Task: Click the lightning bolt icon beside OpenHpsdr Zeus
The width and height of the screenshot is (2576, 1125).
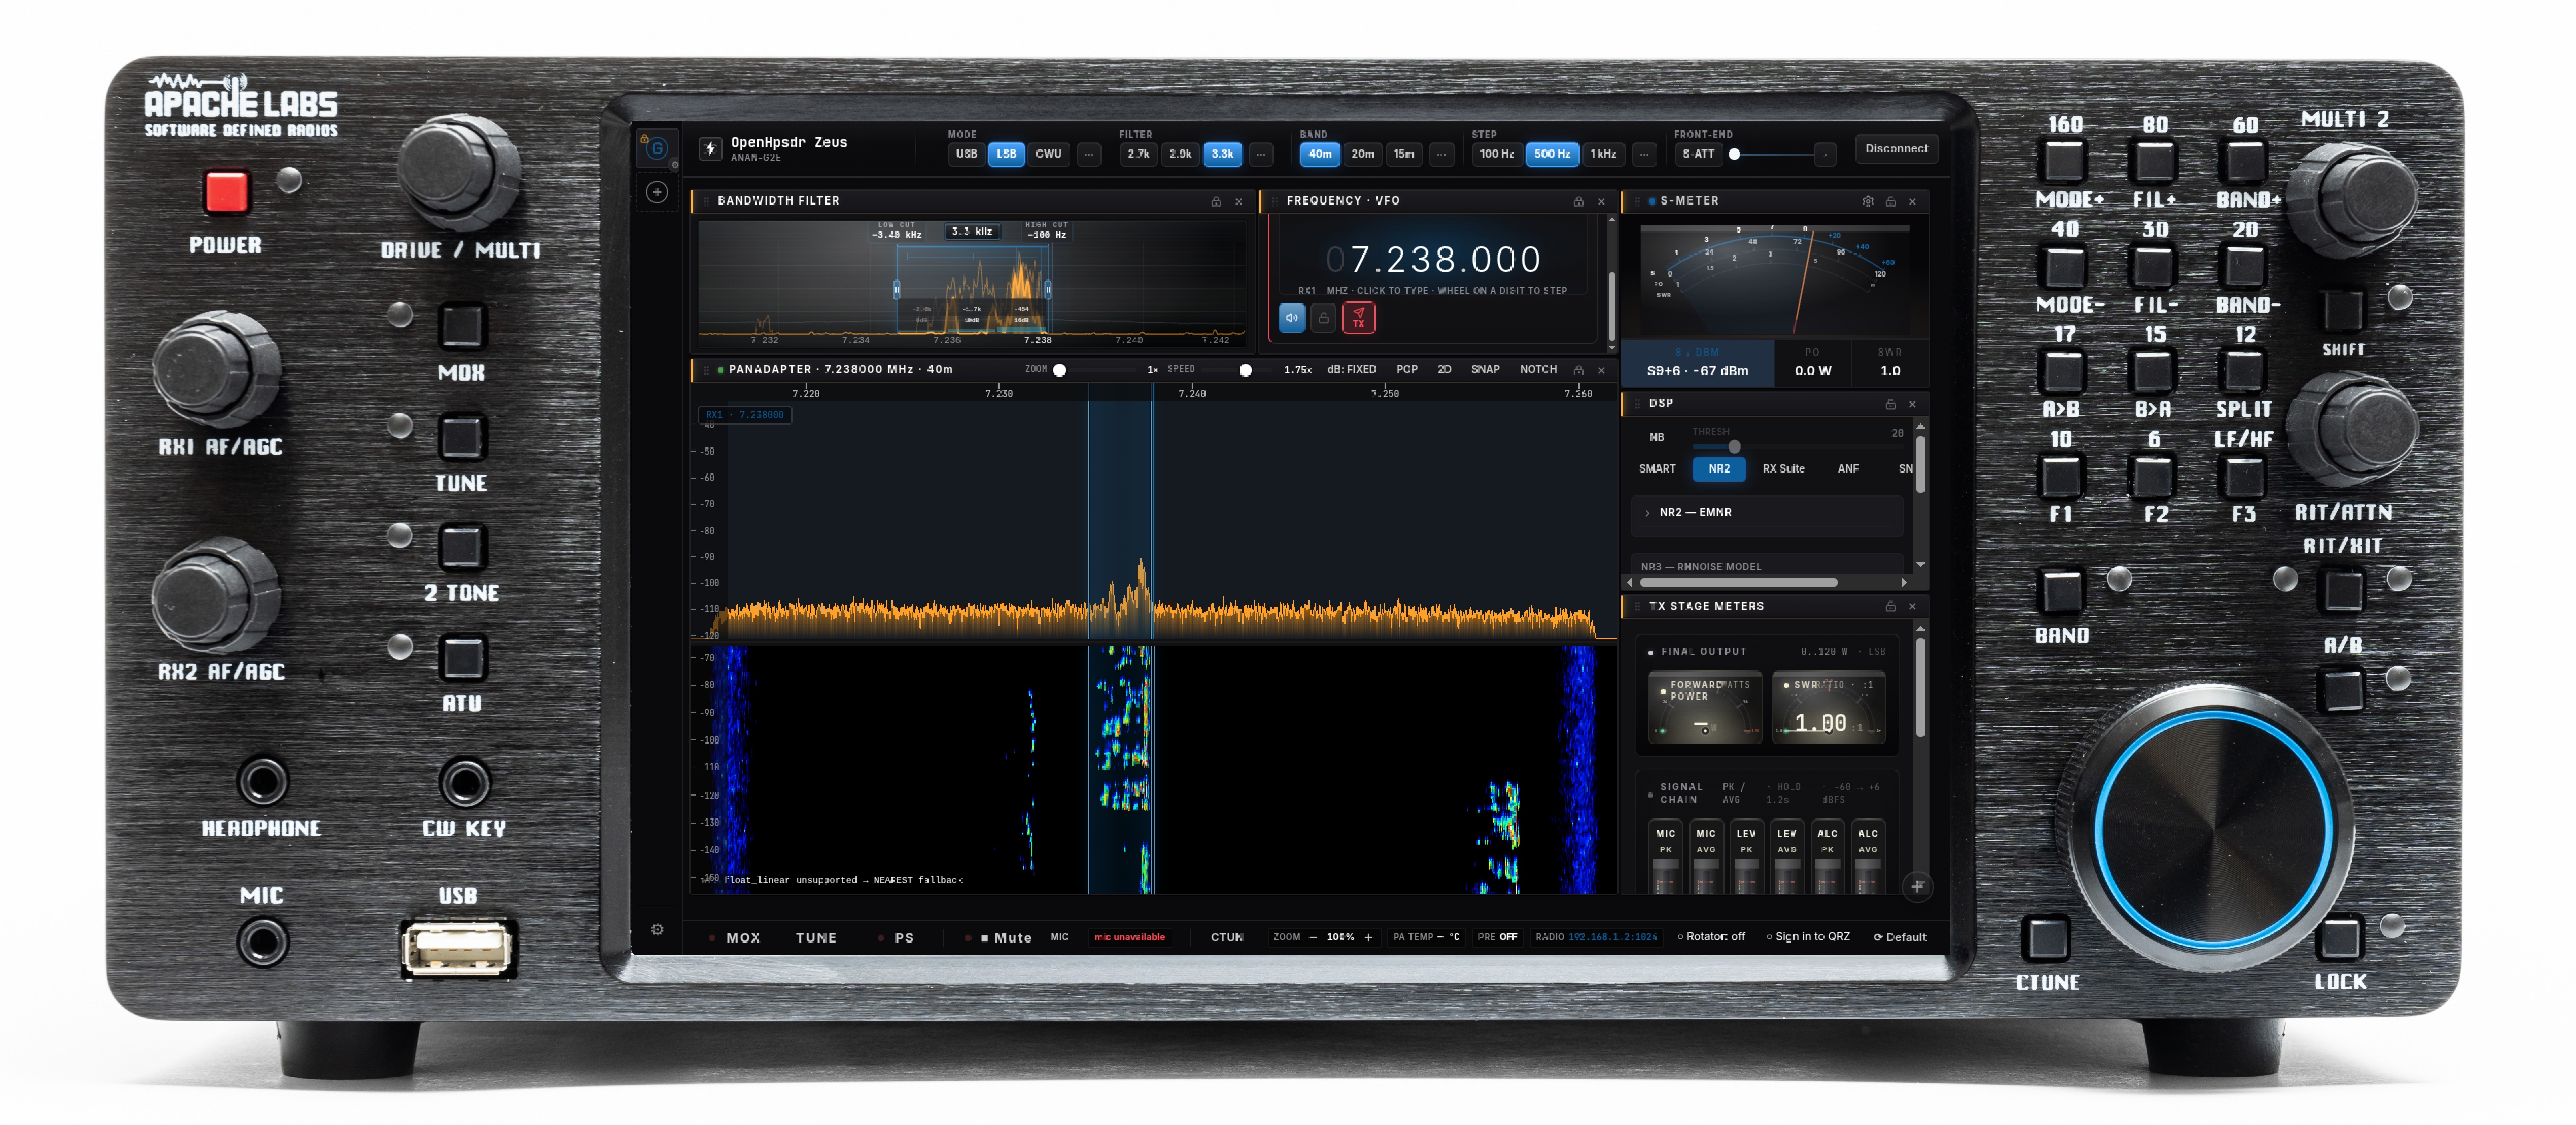Action: 710,149
